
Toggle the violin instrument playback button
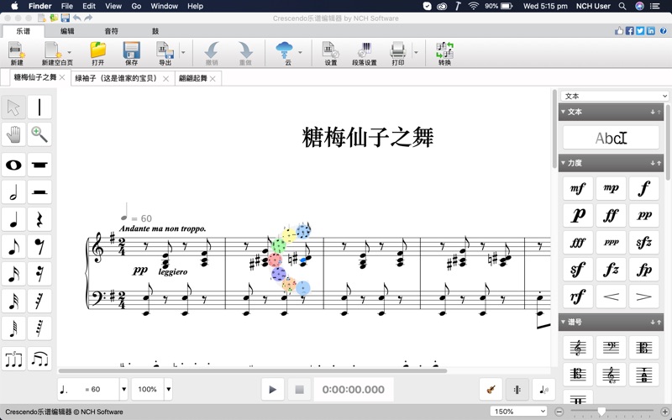491,390
